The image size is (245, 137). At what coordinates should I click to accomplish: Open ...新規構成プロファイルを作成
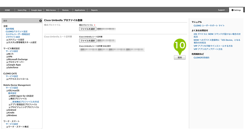tap(25, 102)
